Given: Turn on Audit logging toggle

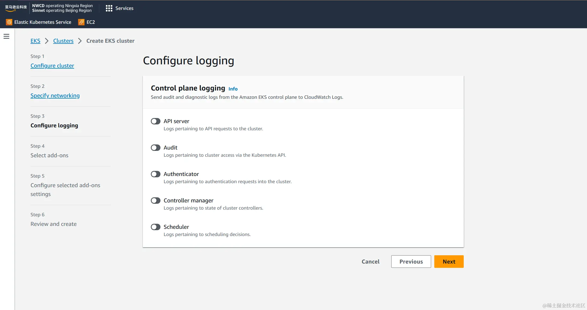Looking at the screenshot, I should click(x=156, y=148).
